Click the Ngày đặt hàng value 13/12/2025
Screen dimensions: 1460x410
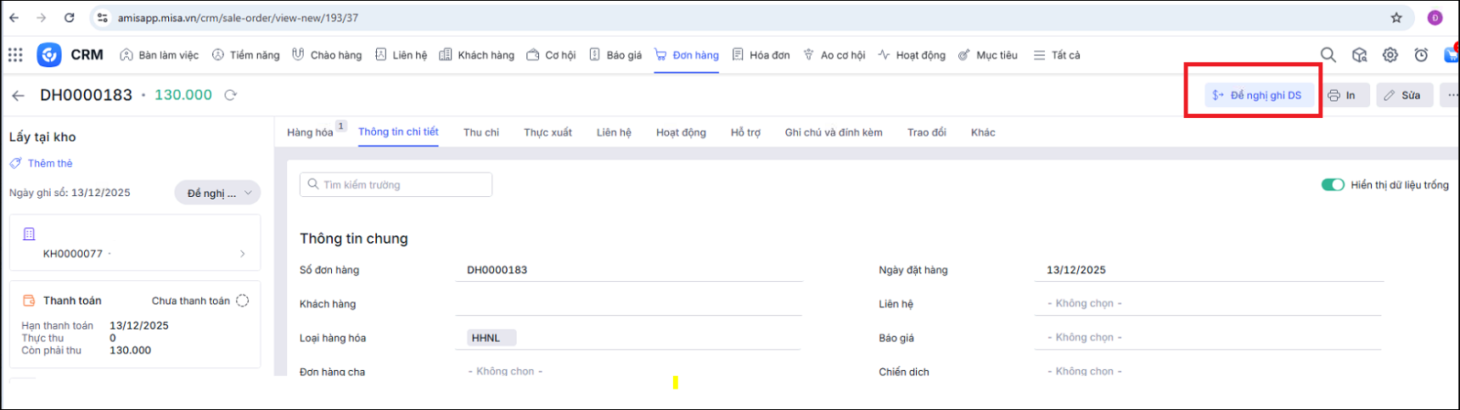pyautogui.click(x=1076, y=270)
